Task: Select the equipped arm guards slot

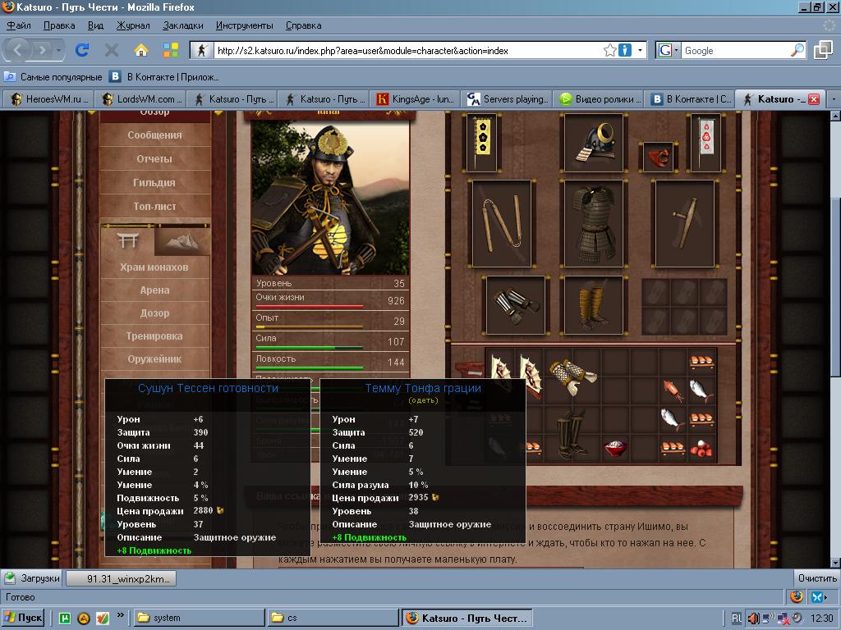Action: click(x=516, y=305)
